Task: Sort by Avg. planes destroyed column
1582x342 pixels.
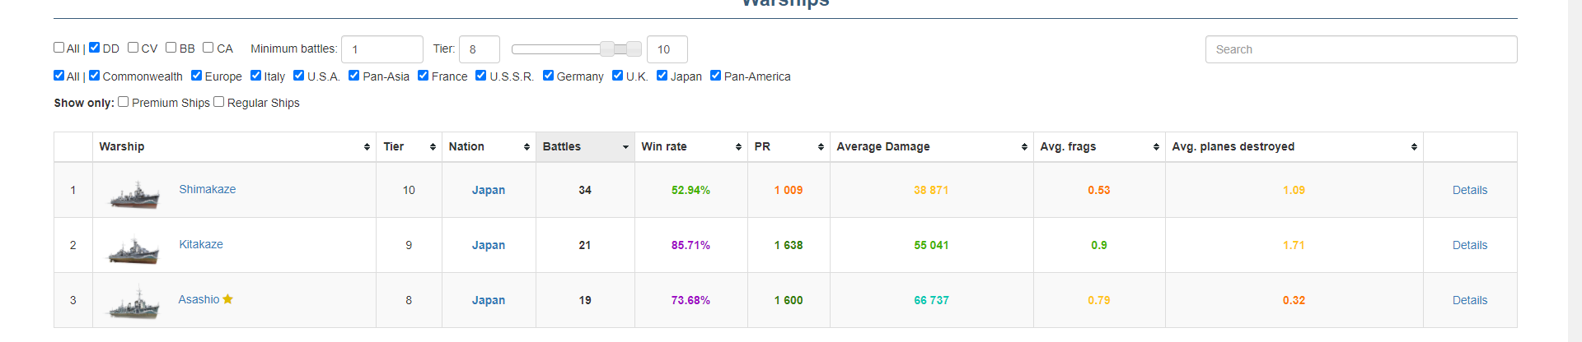Action: pos(1294,146)
